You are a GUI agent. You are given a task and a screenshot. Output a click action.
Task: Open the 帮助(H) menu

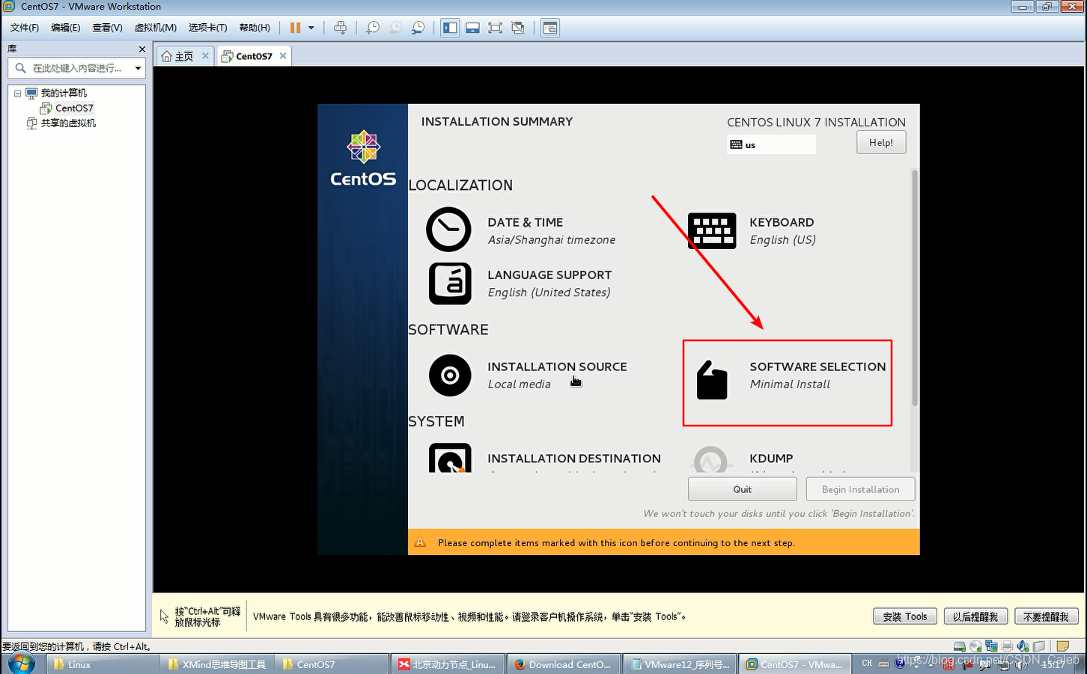point(255,28)
